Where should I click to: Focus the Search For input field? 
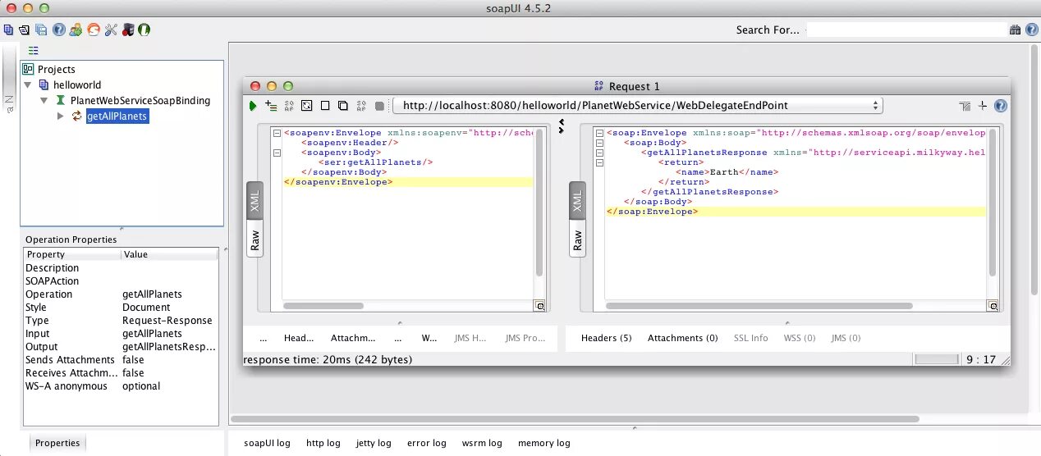point(906,30)
